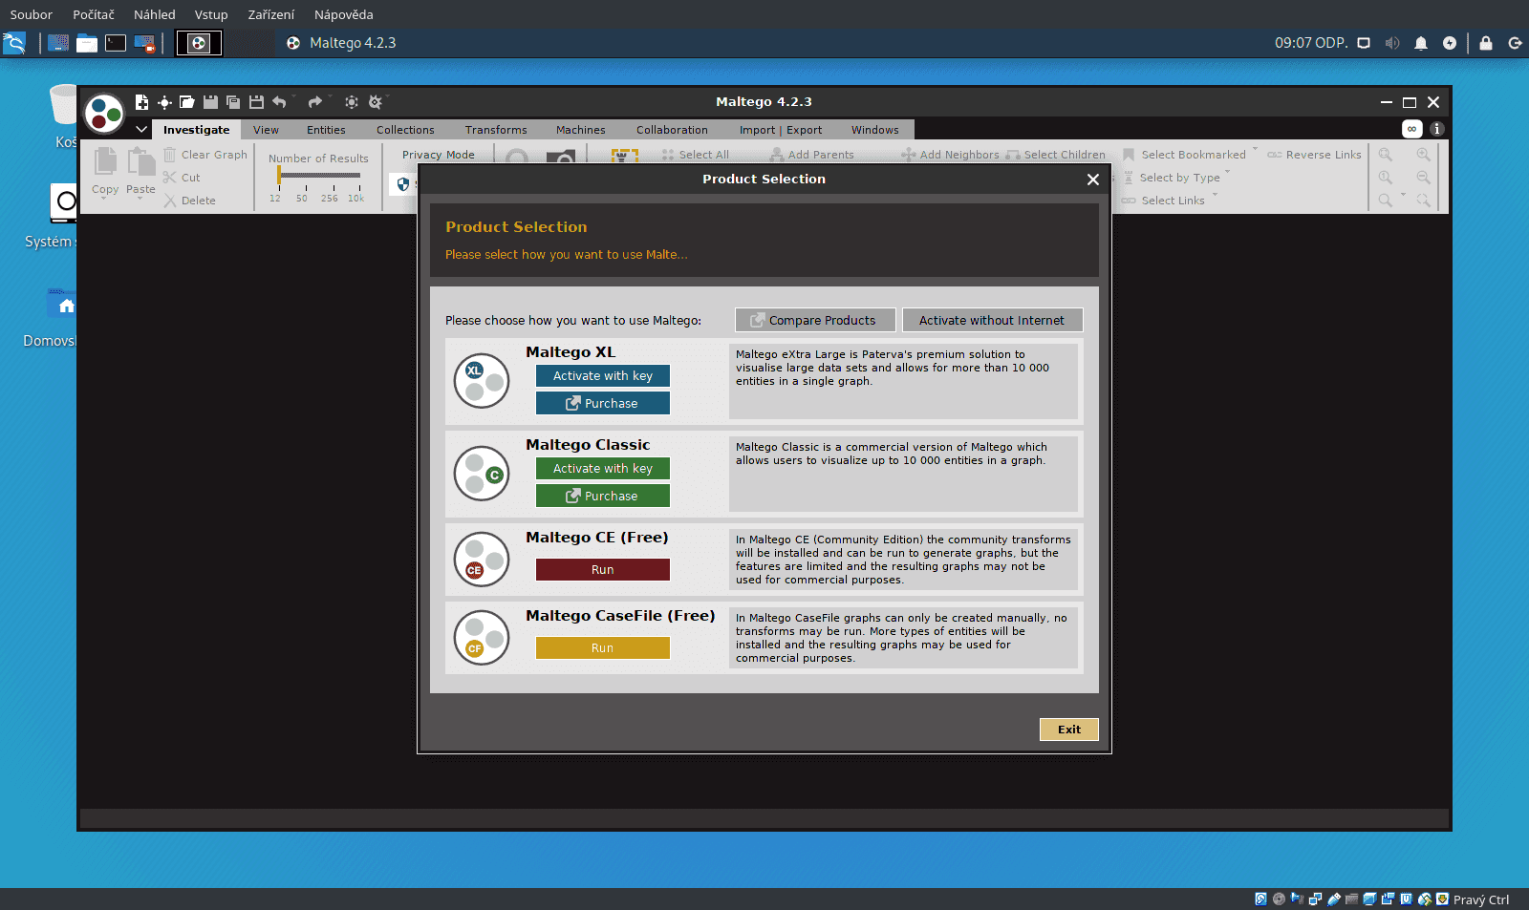Switch to the Investigate ribbon tab
Image resolution: width=1529 pixels, height=910 pixels.
click(197, 130)
